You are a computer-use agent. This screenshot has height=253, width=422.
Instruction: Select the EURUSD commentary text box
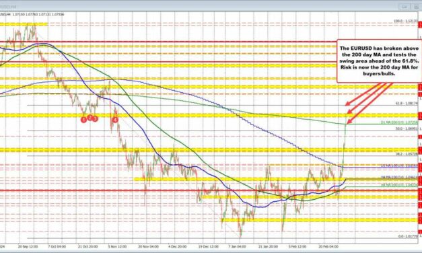(x=379, y=61)
